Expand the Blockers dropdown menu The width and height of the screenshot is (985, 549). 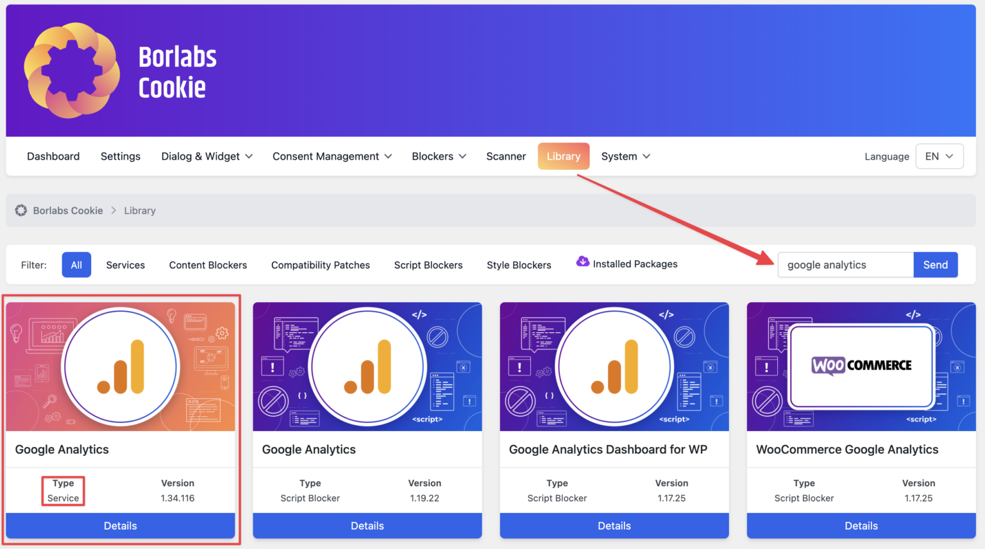click(439, 156)
